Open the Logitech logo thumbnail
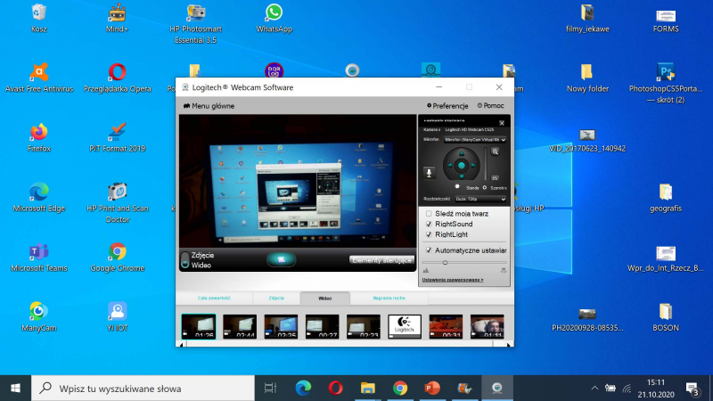The height and width of the screenshot is (401, 713). click(x=405, y=326)
